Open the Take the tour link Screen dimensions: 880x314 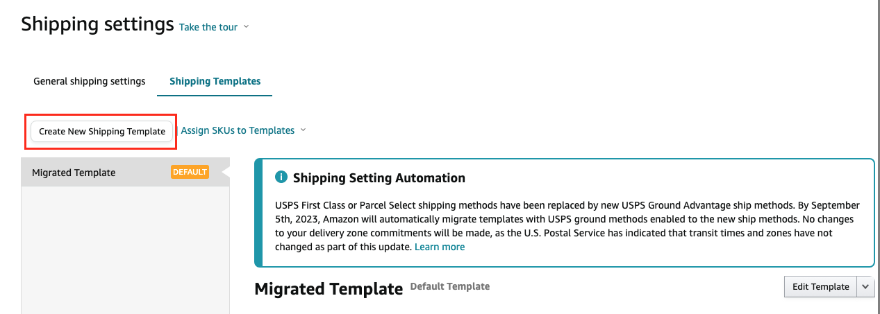(x=208, y=27)
